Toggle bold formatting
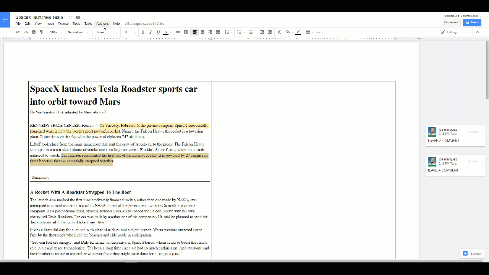This screenshot has width=489, height=275. 143,32
